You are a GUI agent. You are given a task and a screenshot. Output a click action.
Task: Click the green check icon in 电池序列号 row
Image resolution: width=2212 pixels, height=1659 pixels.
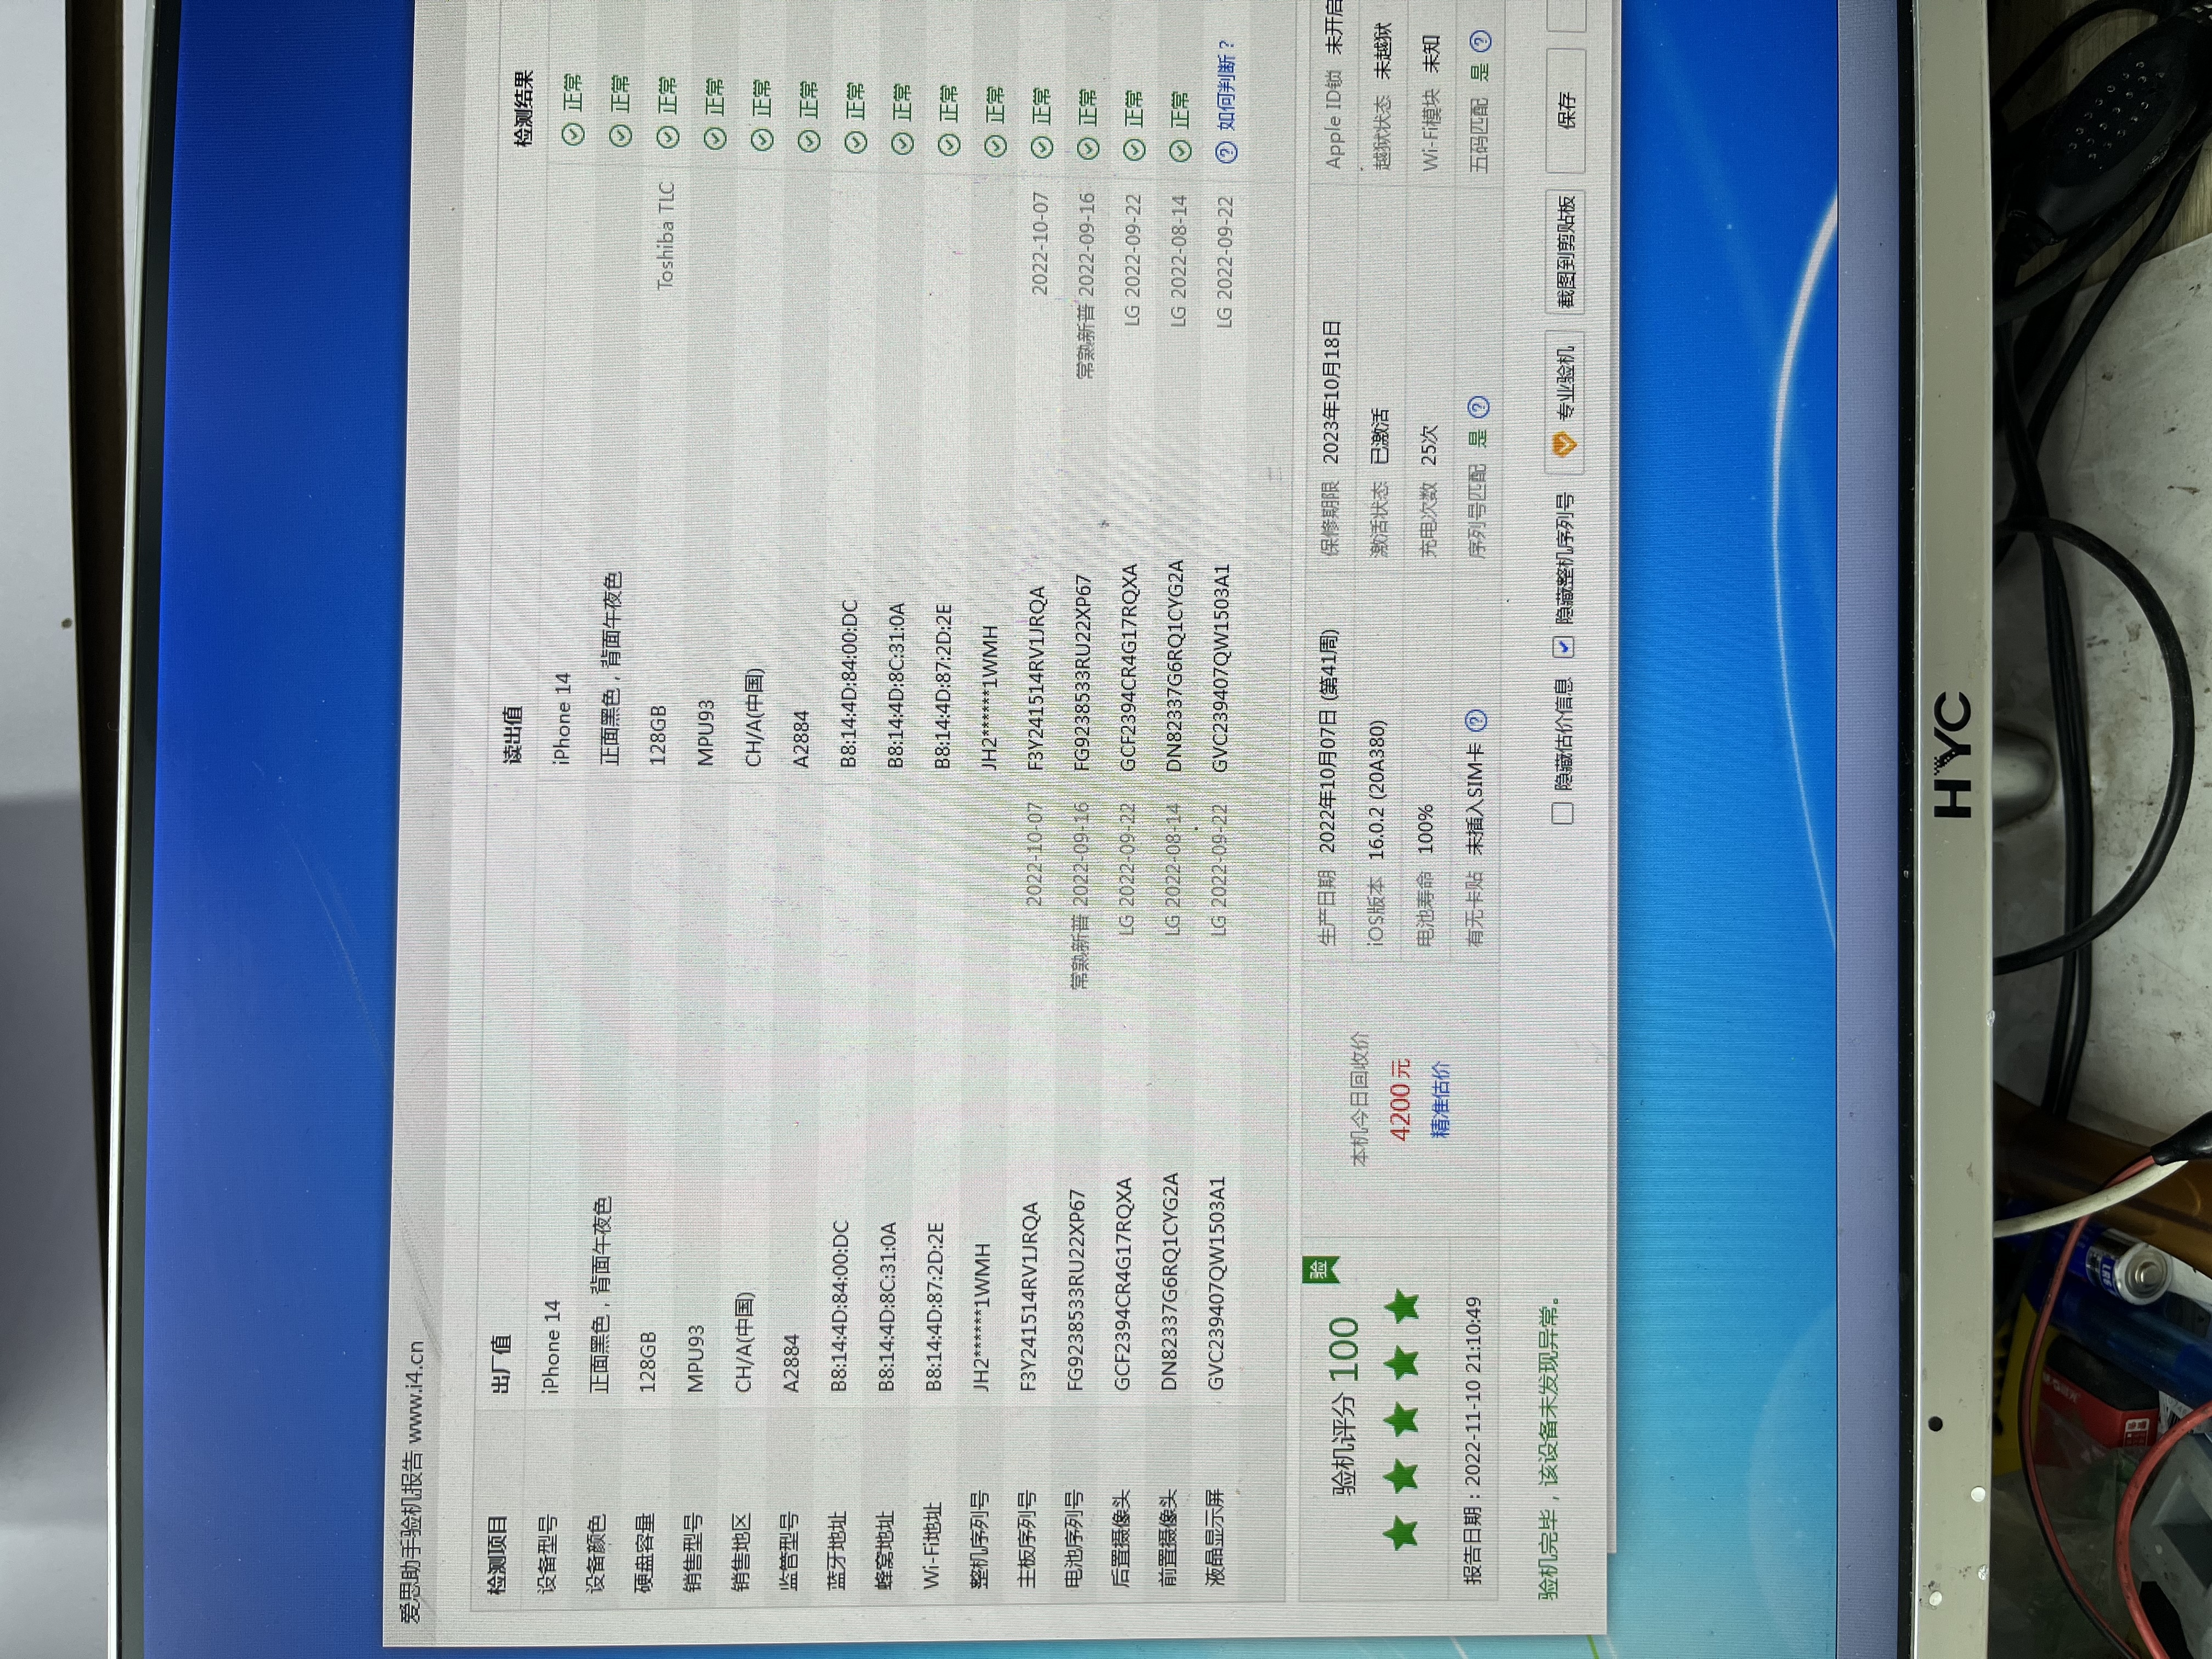click(x=1087, y=148)
